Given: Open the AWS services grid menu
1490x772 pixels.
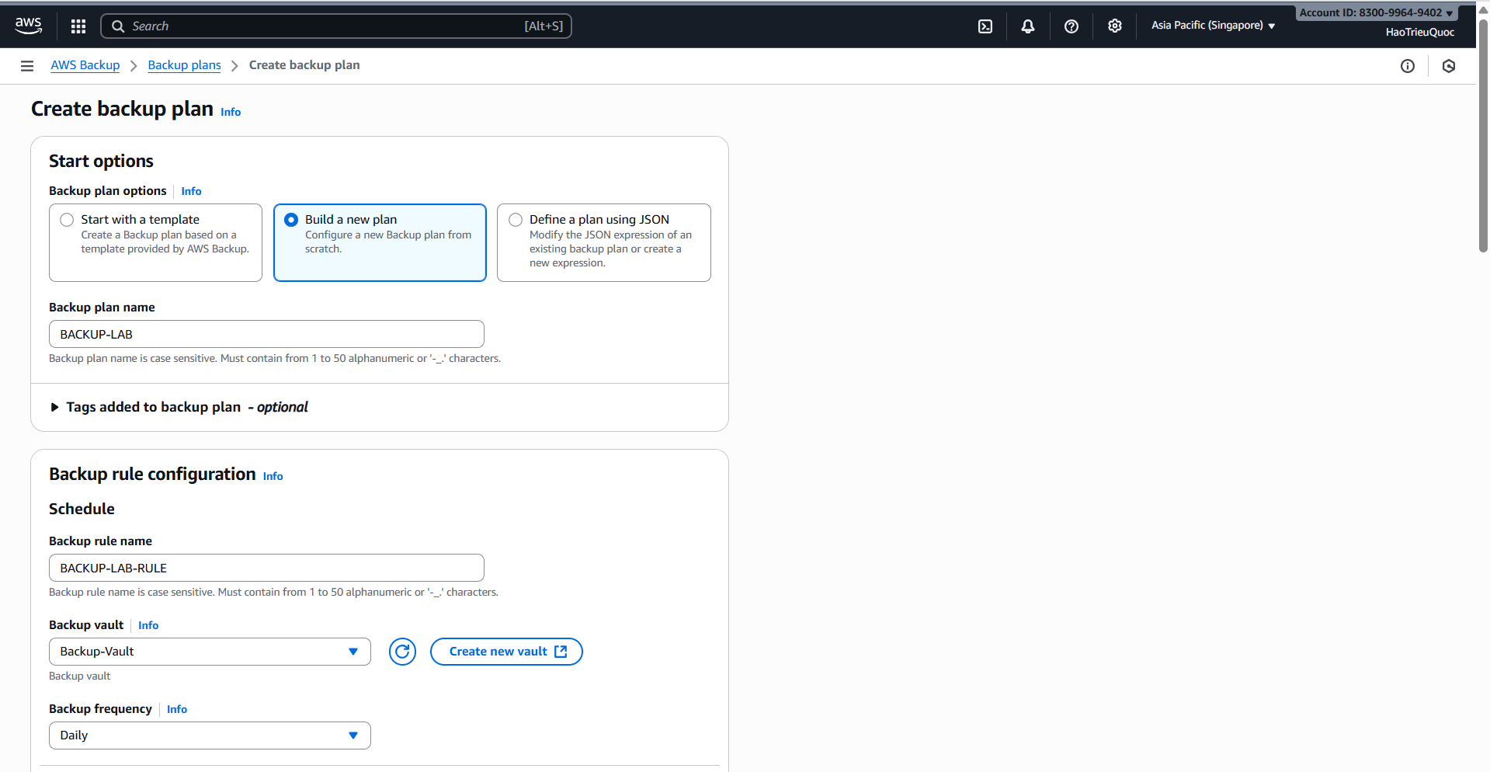Looking at the screenshot, I should [78, 26].
